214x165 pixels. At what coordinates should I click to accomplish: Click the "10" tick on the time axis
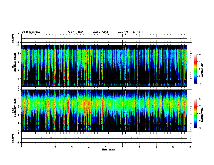click(x=190, y=147)
